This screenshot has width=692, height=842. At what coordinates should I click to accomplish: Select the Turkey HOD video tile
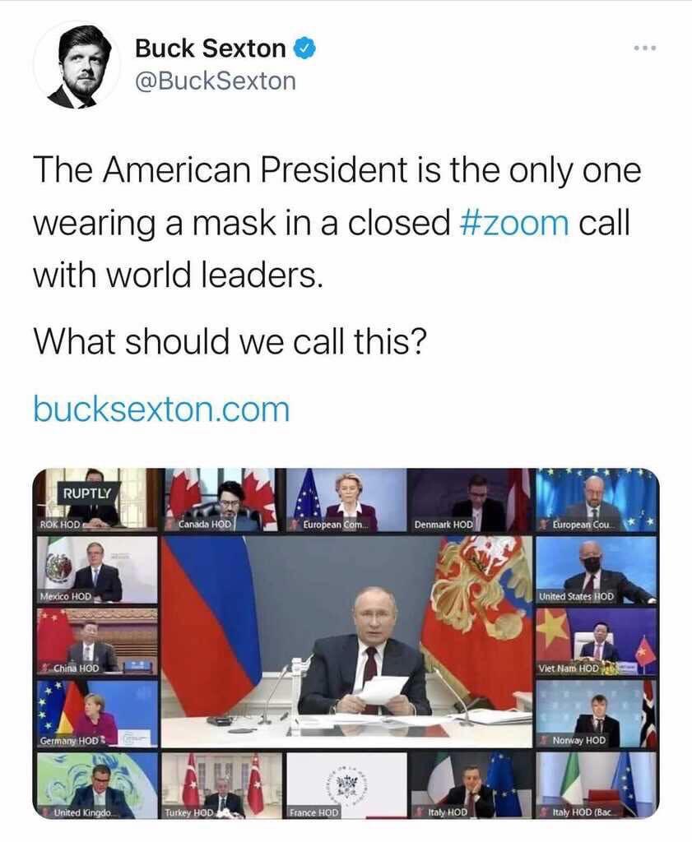coord(221,785)
